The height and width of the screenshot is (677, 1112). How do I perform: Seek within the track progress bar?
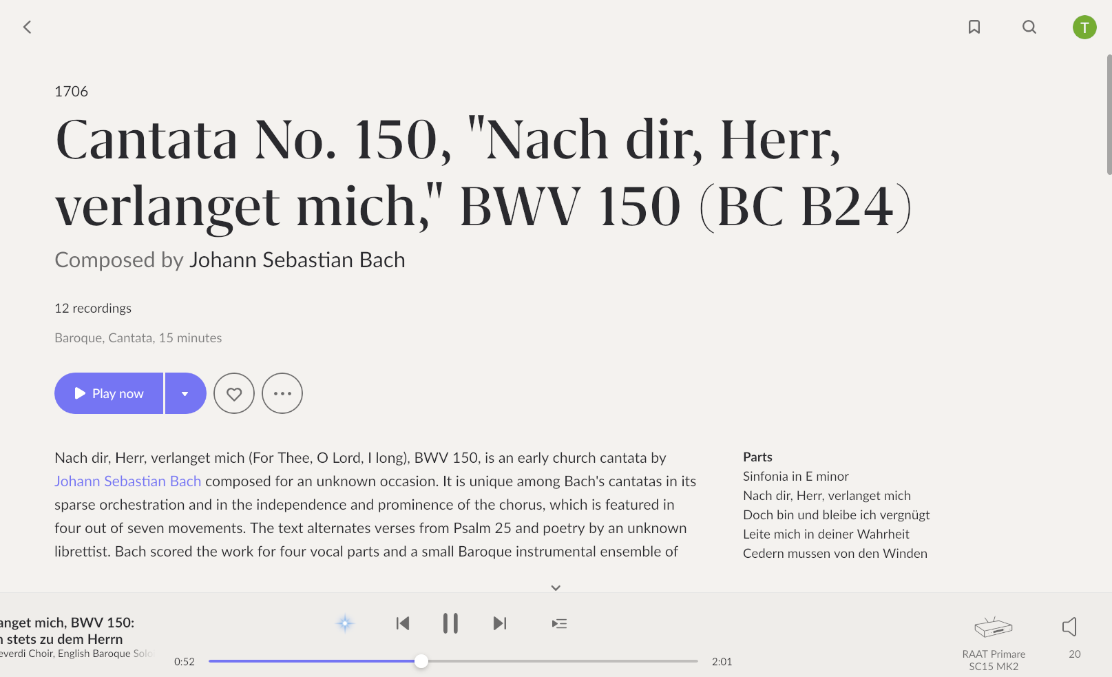(x=453, y=661)
